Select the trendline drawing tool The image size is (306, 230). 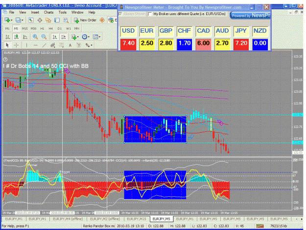click(44, 45)
